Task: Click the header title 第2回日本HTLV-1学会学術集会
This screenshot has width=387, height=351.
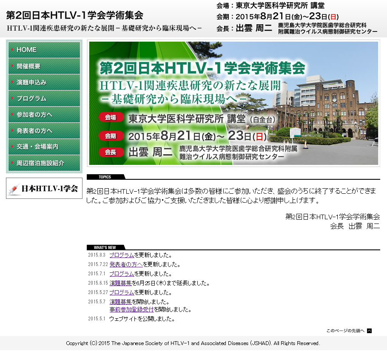Action: [74, 15]
